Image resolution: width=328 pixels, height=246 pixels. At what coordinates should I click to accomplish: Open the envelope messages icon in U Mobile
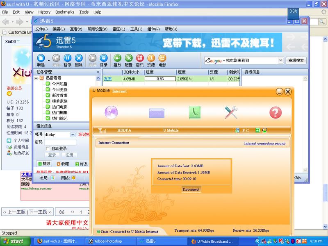(157, 113)
